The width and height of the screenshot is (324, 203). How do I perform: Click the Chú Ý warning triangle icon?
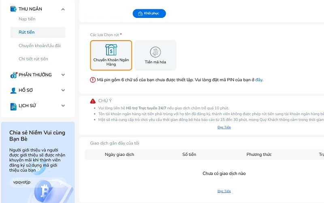[x=93, y=101]
